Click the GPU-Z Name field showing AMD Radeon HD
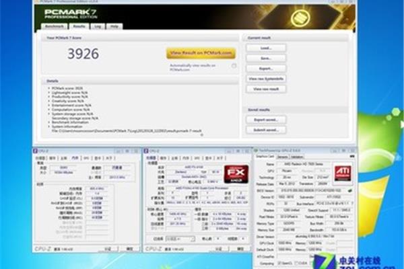The height and width of the screenshot is (269, 404). 303,164
